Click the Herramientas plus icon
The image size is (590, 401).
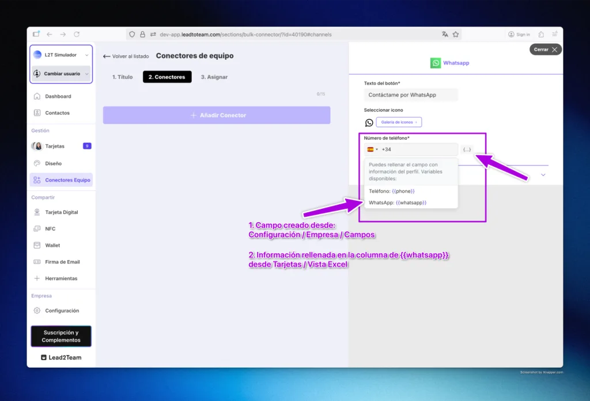pyautogui.click(x=37, y=278)
